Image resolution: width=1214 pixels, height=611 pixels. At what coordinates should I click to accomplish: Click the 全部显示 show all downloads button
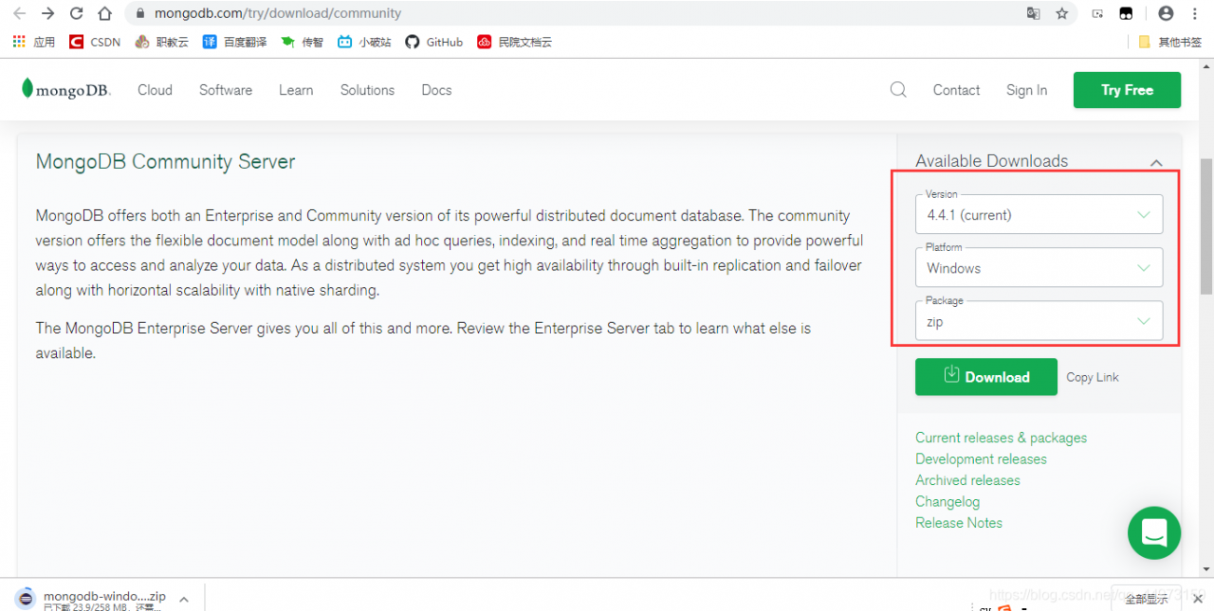[1146, 599]
